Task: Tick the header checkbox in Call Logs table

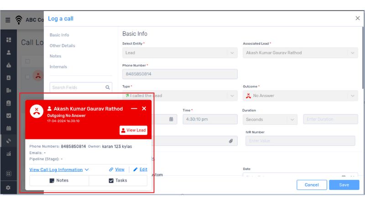Action: point(28,61)
